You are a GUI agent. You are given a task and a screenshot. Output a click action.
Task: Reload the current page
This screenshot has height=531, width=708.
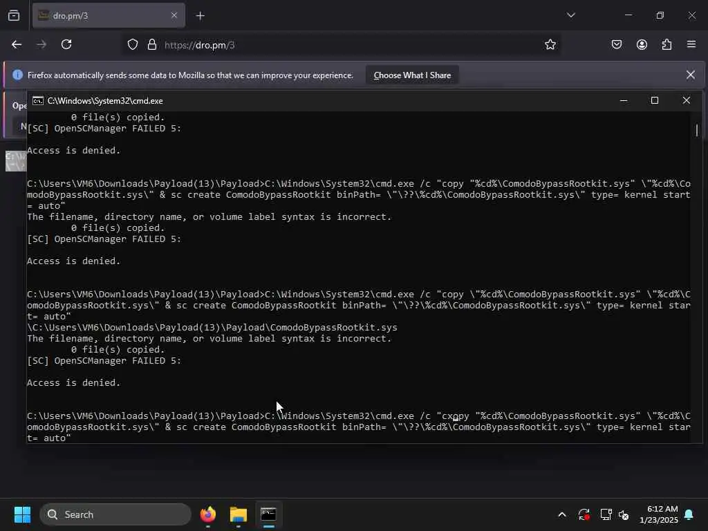coord(66,45)
